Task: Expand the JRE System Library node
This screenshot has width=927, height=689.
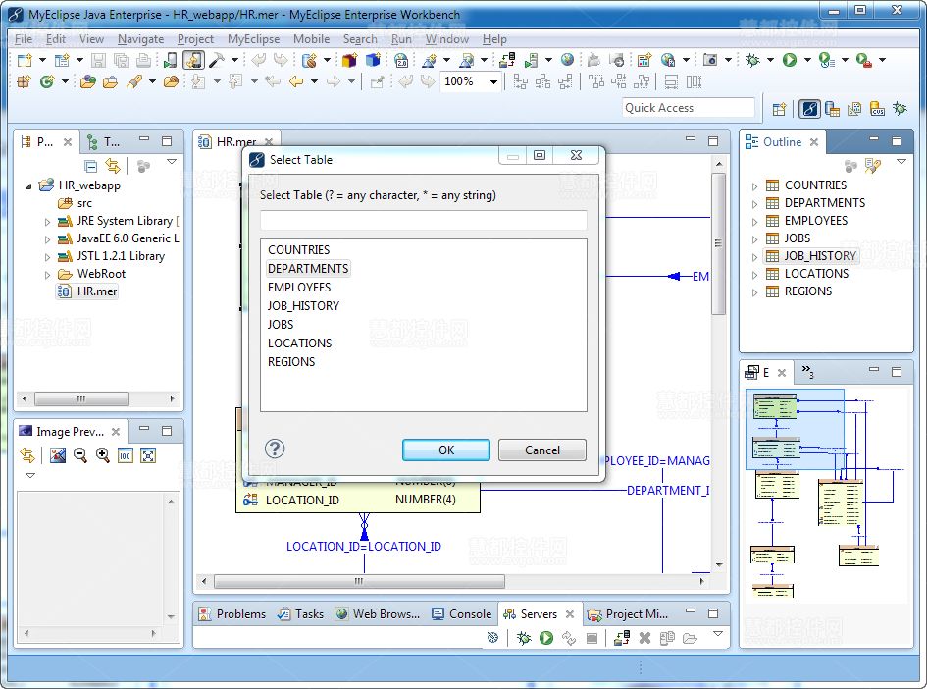Action: click(47, 222)
